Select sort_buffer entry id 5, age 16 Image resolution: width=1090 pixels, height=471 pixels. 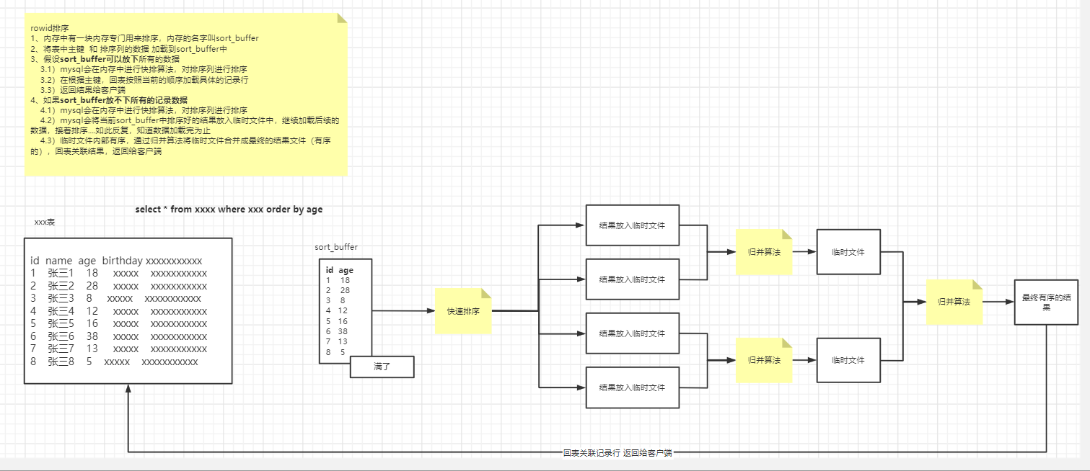pos(337,321)
